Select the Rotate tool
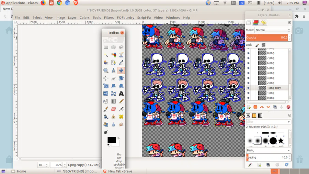Screen dimensions: 309x174 (121, 78)
